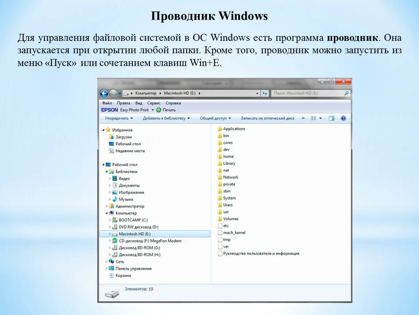This screenshot has height=315, width=419.
Task: Click the search magnifier icon
Action: coord(346,93)
